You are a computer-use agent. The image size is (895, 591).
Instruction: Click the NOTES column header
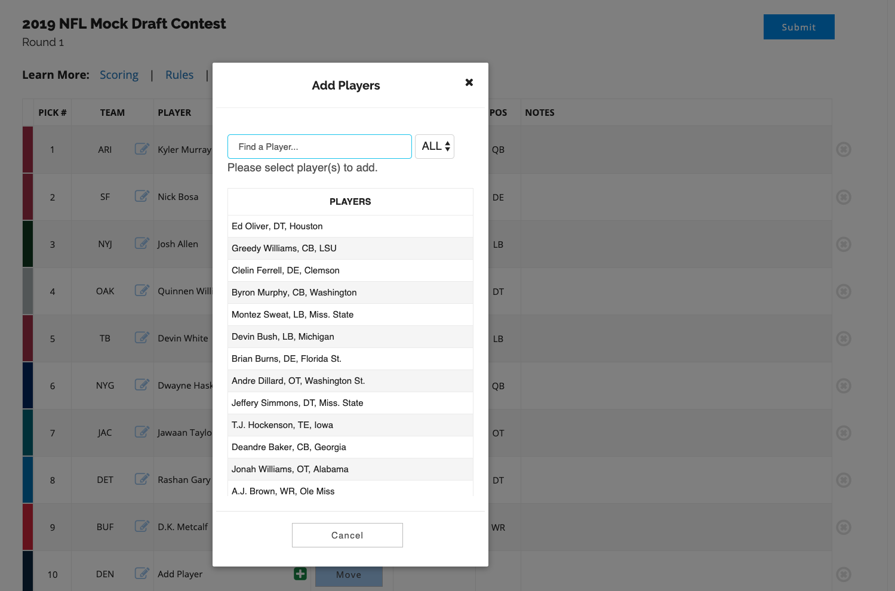pos(540,112)
